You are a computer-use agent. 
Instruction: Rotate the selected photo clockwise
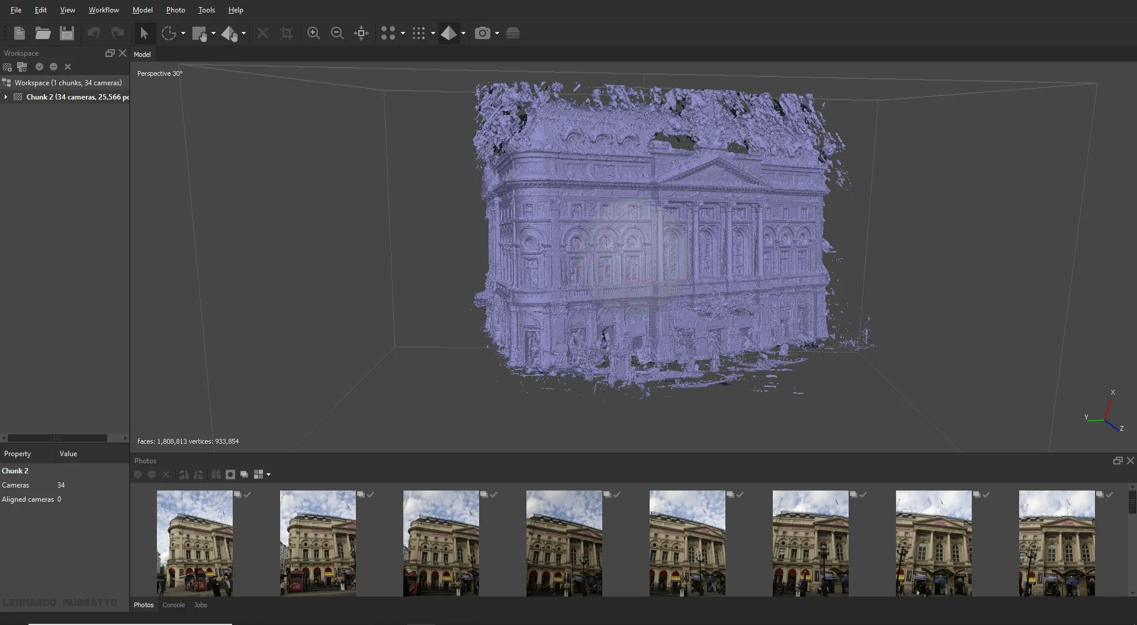coord(184,475)
